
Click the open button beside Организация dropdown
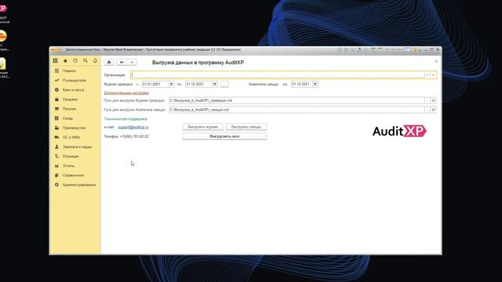pos(433,75)
